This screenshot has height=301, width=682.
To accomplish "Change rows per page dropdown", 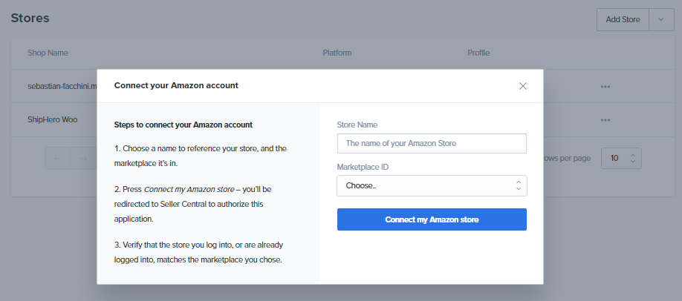I will [621, 158].
